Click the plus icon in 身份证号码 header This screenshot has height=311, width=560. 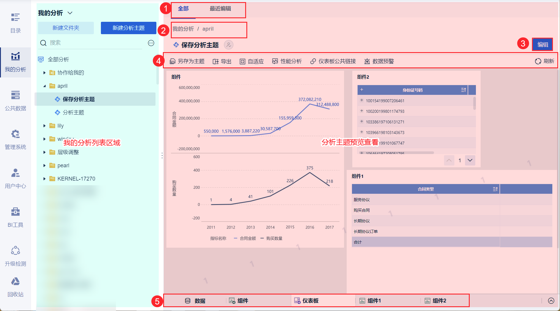(362, 90)
